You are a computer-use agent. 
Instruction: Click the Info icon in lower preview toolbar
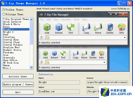[102, 53]
